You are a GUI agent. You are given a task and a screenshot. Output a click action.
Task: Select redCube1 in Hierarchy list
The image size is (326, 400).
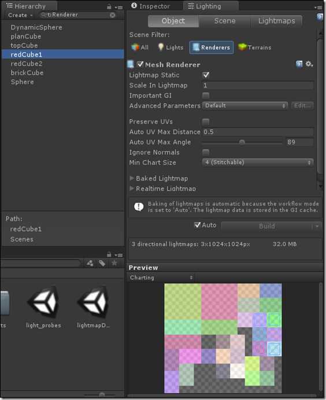click(63, 54)
